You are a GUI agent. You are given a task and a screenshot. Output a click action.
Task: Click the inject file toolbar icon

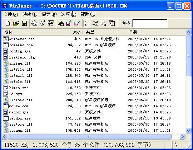(61, 23)
